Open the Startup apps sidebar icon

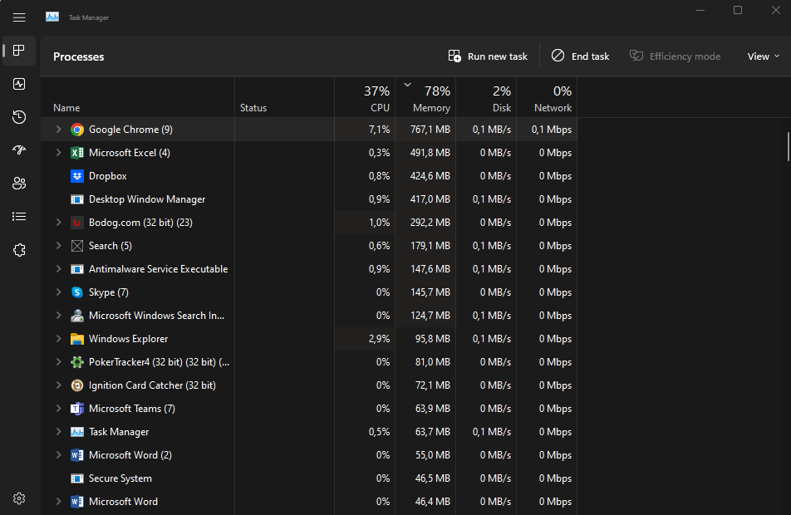pos(19,150)
